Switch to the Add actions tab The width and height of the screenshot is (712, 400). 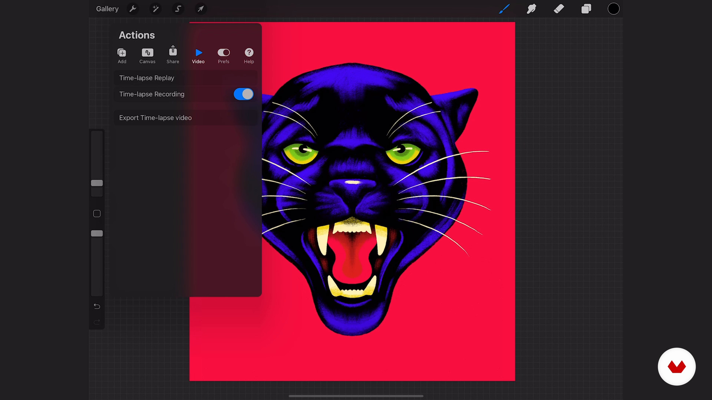click(x=122, y=56)
